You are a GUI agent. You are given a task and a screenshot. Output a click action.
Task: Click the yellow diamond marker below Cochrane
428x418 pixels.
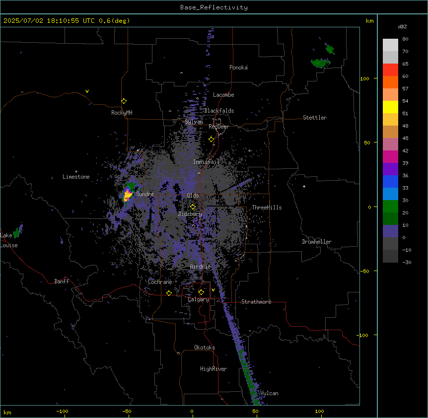(169, 293)
